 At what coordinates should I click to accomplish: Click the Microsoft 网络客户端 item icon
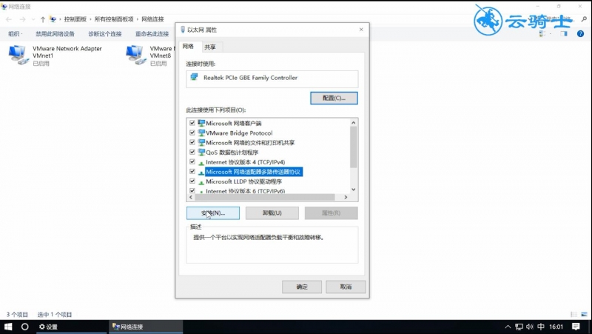201,123
